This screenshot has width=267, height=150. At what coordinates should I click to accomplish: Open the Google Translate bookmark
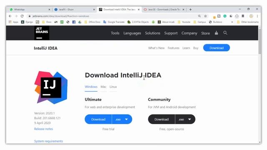point(114,22)
